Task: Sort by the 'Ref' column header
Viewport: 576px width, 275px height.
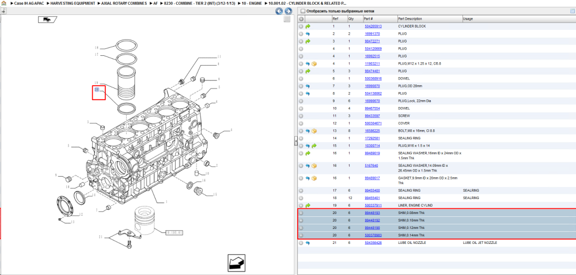Action: pos(339,19)
